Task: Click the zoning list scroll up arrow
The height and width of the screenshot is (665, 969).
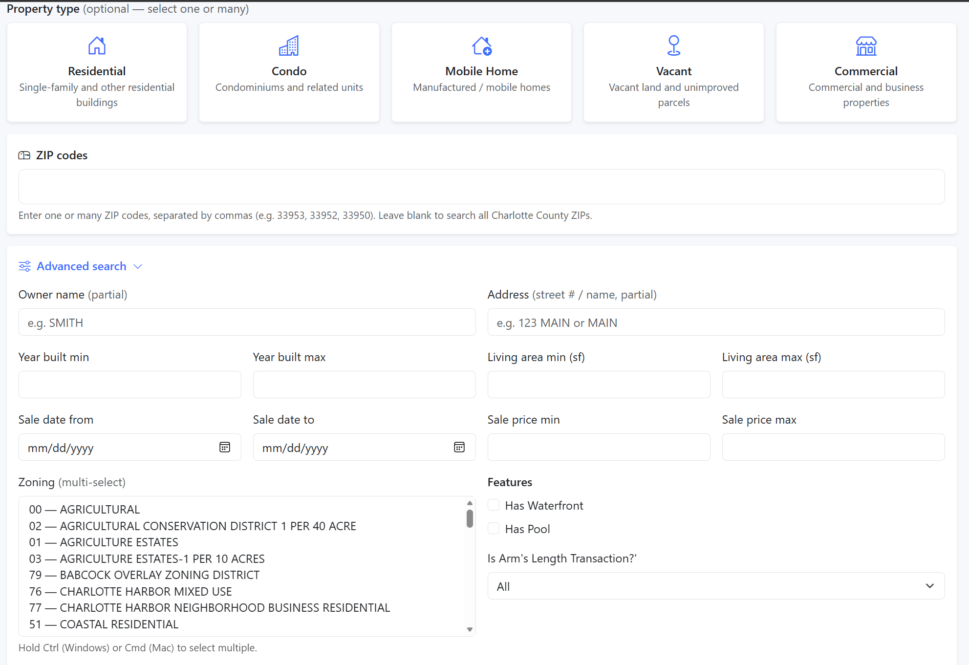Action: [x=470, y=503]
